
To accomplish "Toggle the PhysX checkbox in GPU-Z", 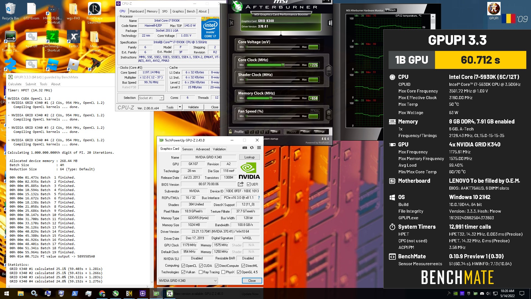I will pos(223,272).
